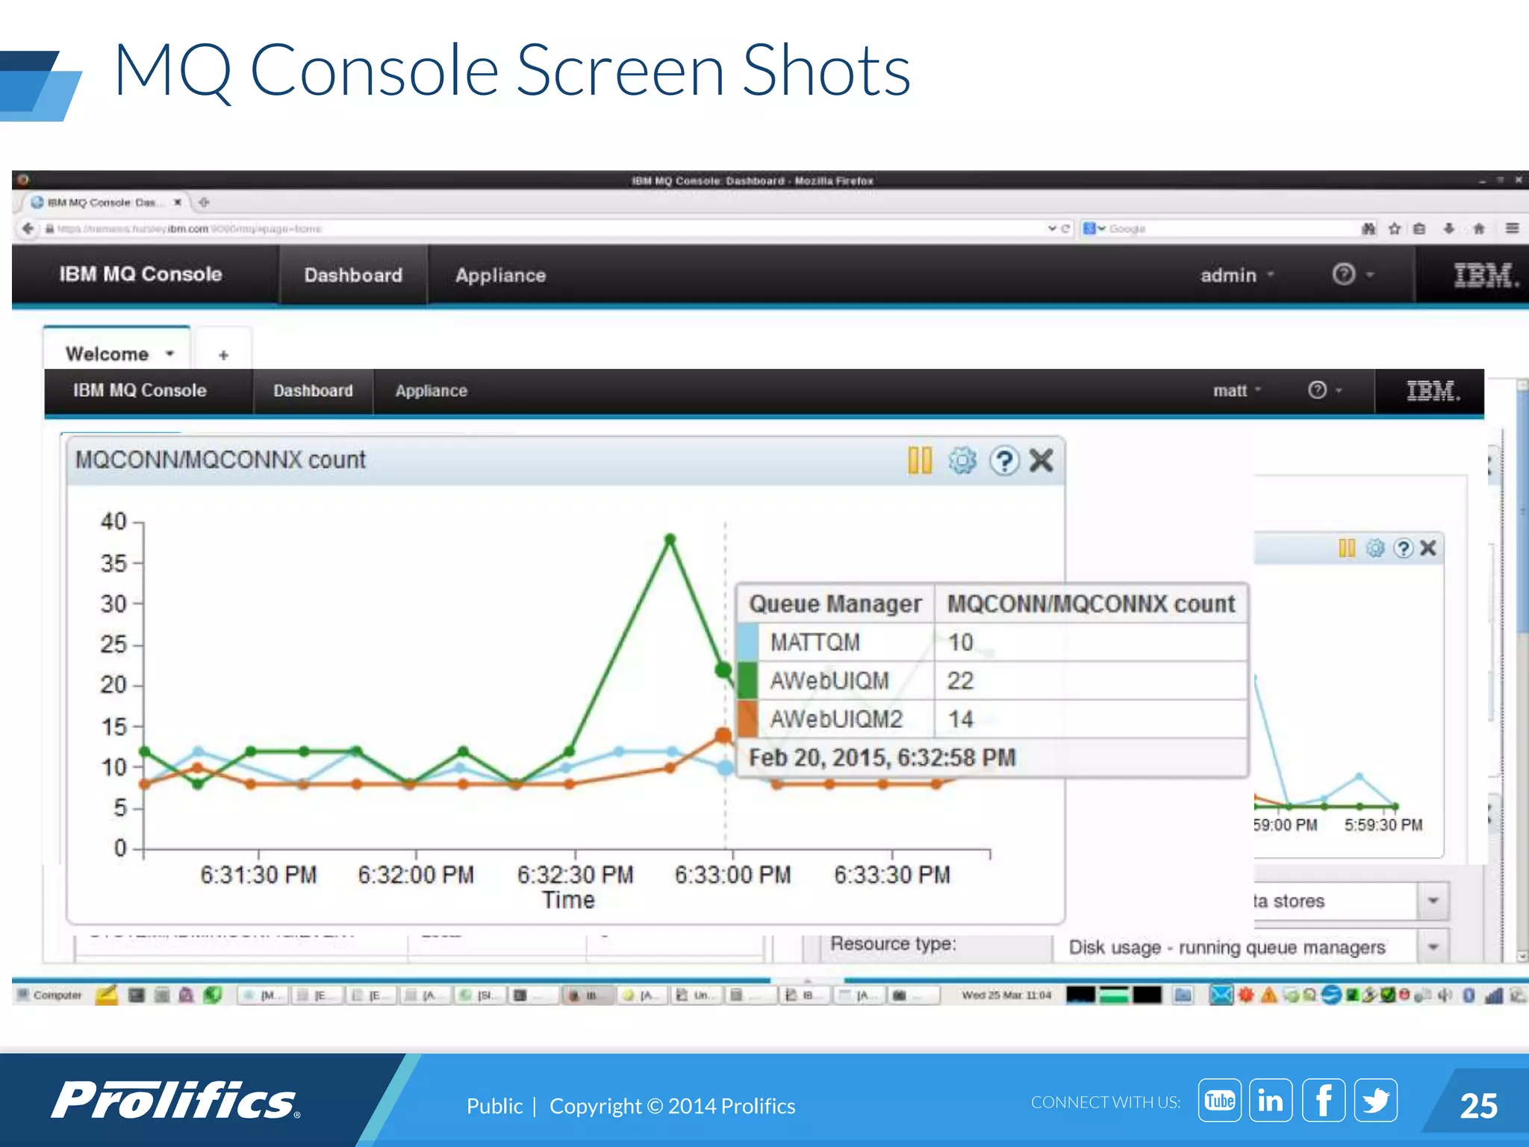Click the volume speaker tray icon
The height and width of the screenshot is (1147, 1529).
click(1445, 995)
